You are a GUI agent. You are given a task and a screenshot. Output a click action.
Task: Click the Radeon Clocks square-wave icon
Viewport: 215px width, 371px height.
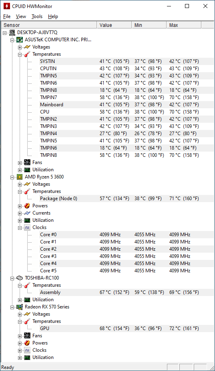27,350
